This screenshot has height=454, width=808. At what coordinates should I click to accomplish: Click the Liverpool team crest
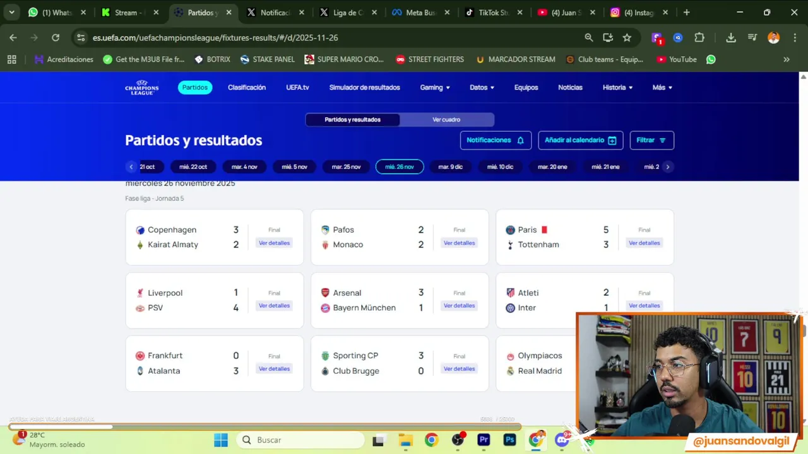140,293
